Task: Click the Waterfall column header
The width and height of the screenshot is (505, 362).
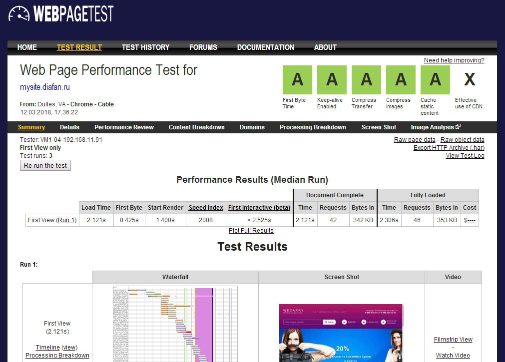Action: coord(175,277)
